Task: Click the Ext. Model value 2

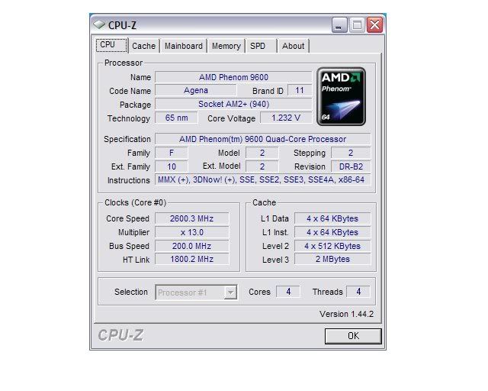Action: pos(262,166)
